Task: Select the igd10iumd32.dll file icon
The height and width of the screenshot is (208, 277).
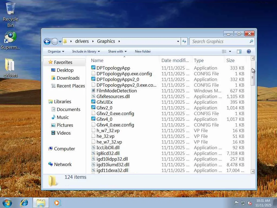Action: (93, 164)
